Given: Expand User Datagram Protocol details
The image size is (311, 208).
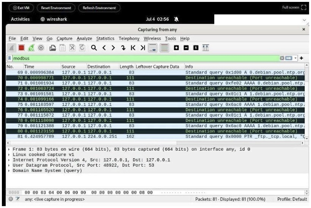Looking at the screenshot, I should tap(9, 165).
